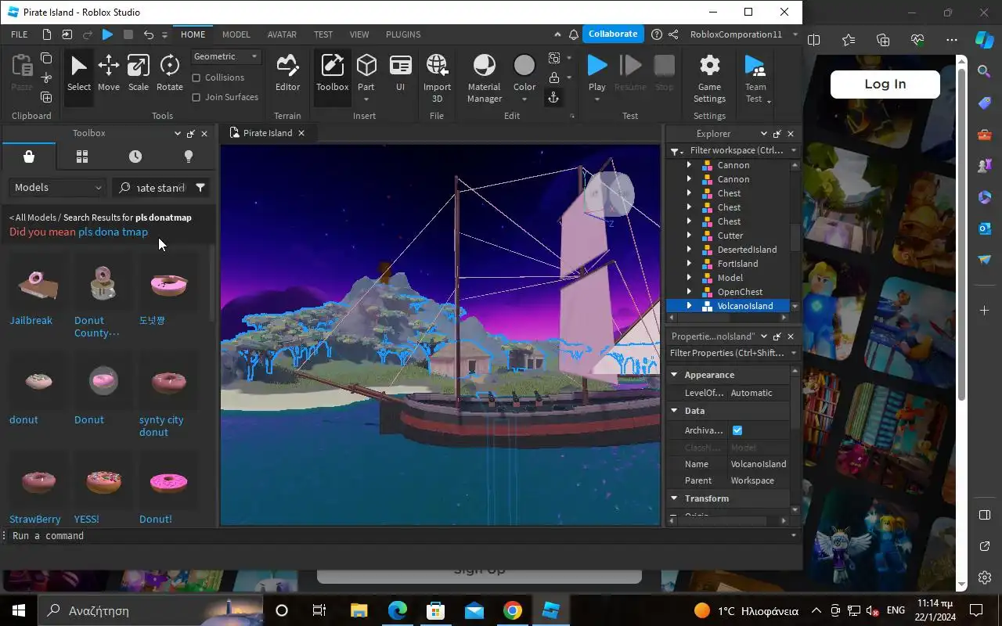Expand the DesertedIsland node
The width and height of the screenshot is (1002, 626).
click(689, 250)
